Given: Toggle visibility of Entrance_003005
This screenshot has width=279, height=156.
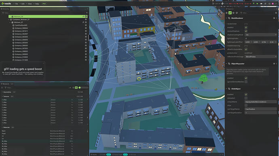Looking at the screenshot, I should point(86,37).
